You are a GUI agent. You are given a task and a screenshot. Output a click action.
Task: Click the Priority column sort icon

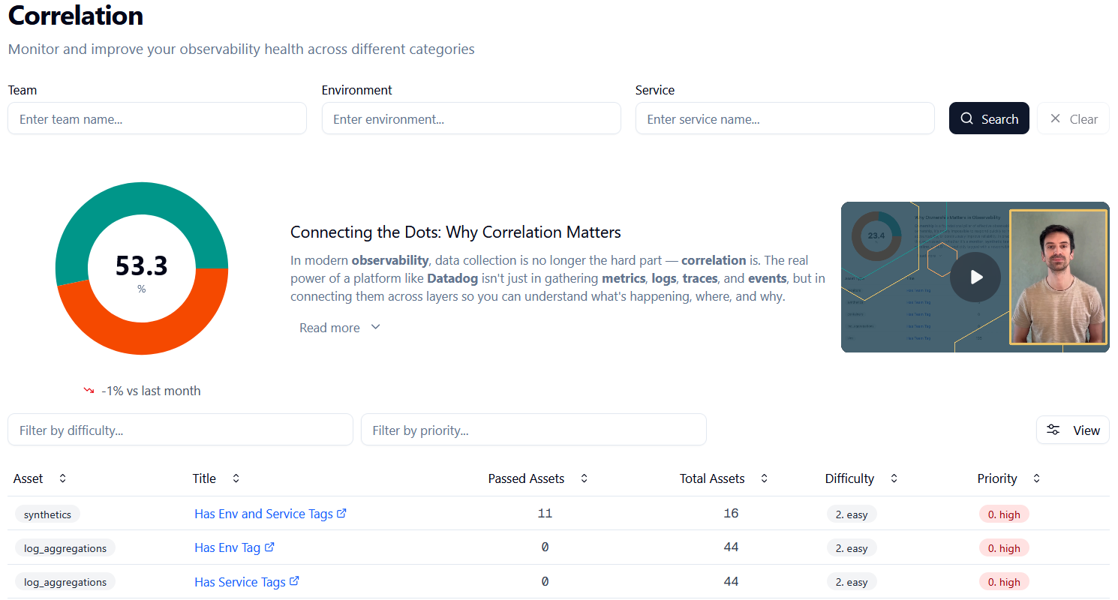1036,478
